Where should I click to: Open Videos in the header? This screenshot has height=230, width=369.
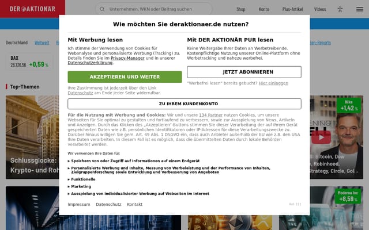pyautogui.click(x=320, y=9)
